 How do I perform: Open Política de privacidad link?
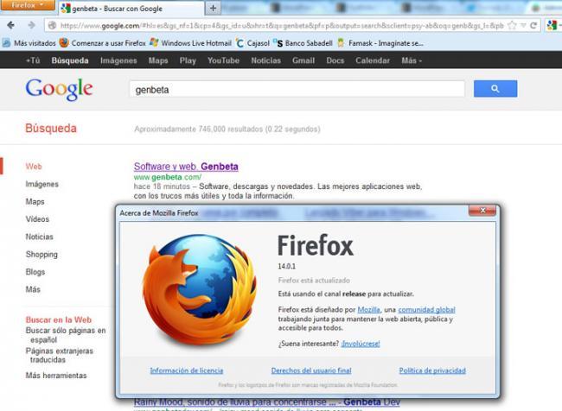point(432,370)
